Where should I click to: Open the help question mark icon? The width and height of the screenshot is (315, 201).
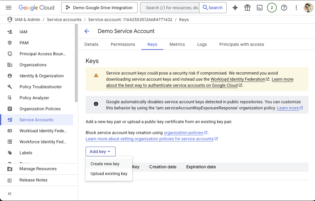coord(284,8)
